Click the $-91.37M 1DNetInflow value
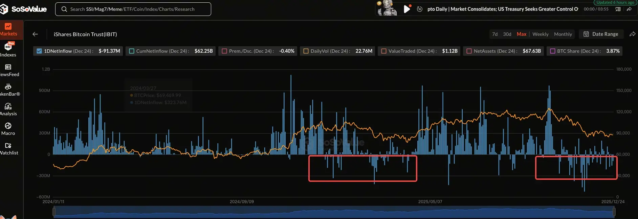The height and width of the screenshot is (219, 638). (x=109, y=51)
